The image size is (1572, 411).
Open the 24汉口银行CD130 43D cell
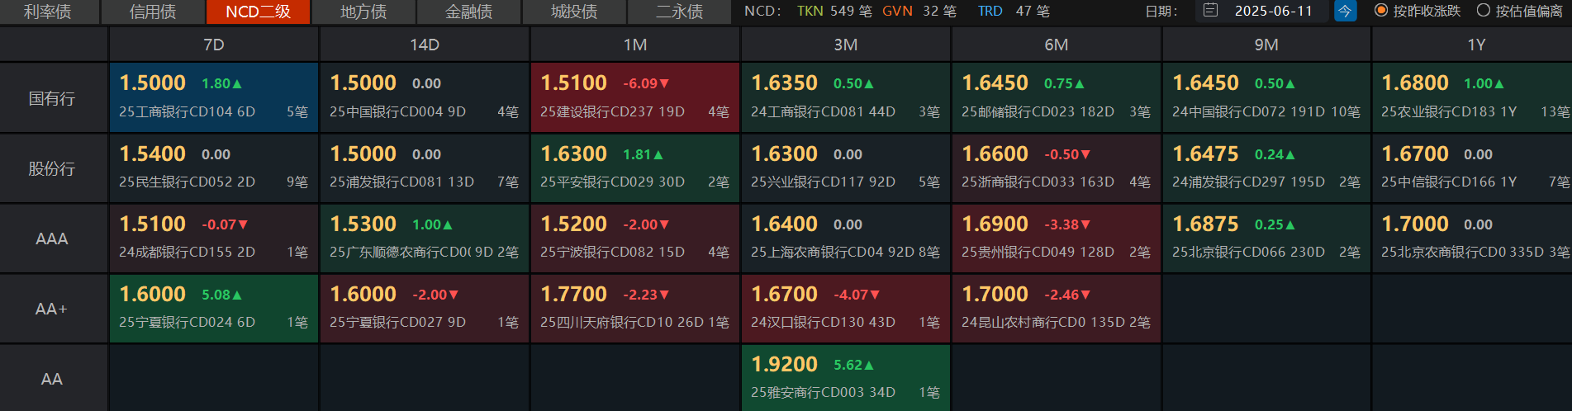pyautogui.click(x=846, y=309)
